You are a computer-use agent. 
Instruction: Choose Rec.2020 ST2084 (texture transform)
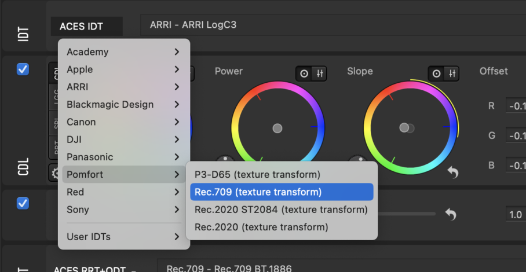click(x=282, y=209)
